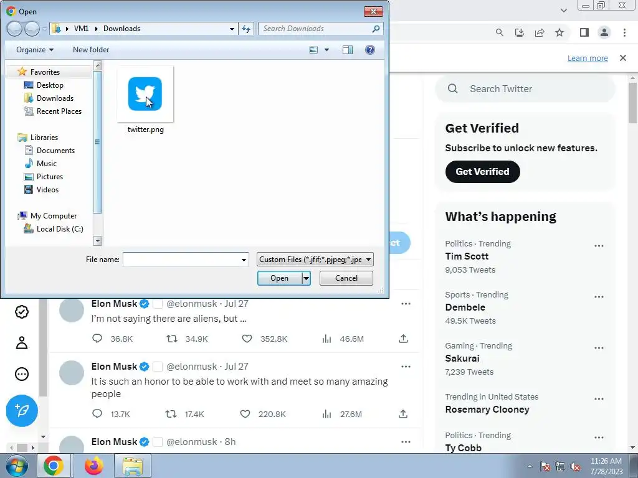Click Chrome's share page icon

coord(540,32)
